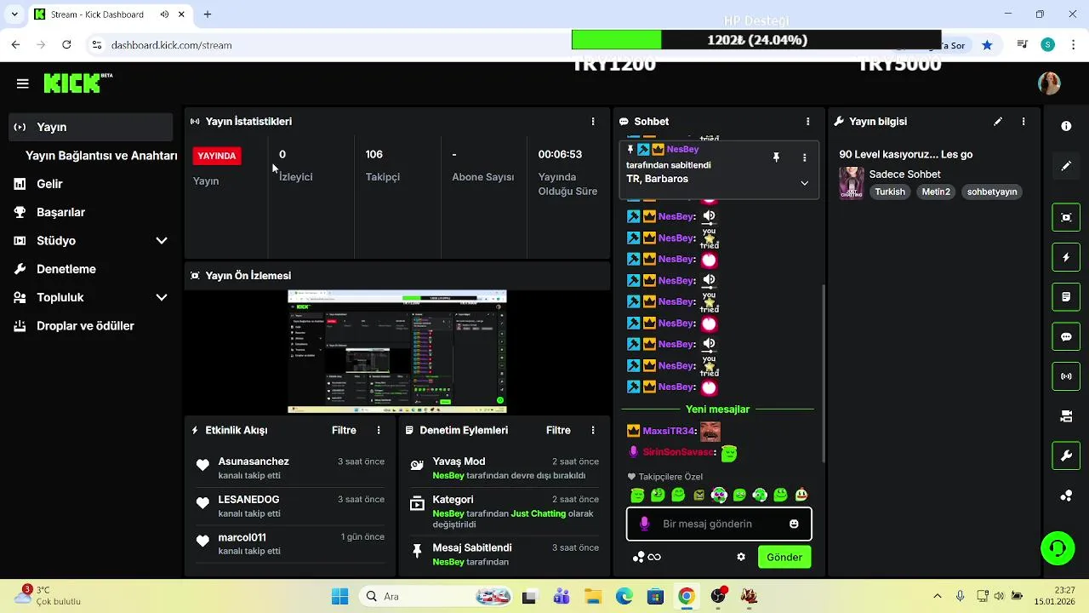
Task: Open the user profile avatar
Action: click(x=1049, y=83)
